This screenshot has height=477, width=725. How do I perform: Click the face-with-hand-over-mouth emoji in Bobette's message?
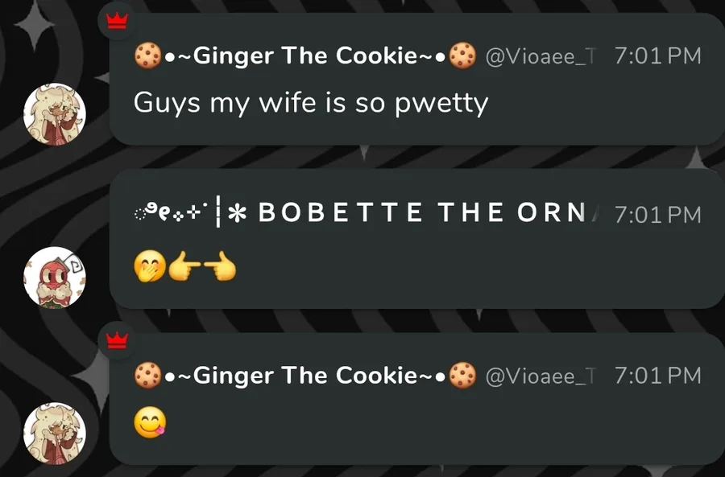tap(149, 267)
